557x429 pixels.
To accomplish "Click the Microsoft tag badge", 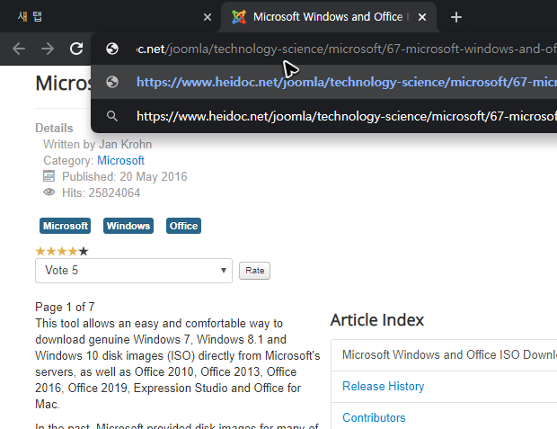I will [65, 226].
